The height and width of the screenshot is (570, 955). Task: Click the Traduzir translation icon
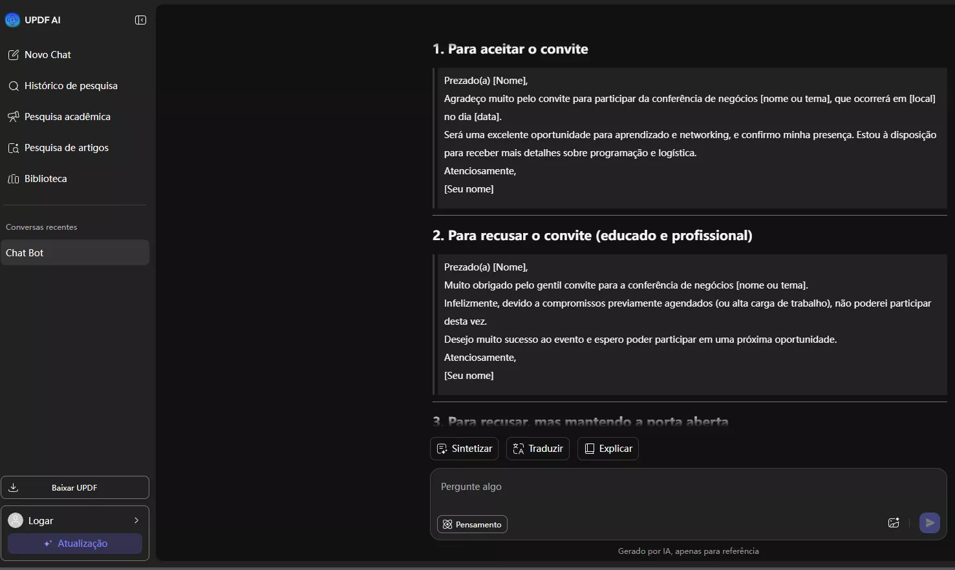coord(517,448)
